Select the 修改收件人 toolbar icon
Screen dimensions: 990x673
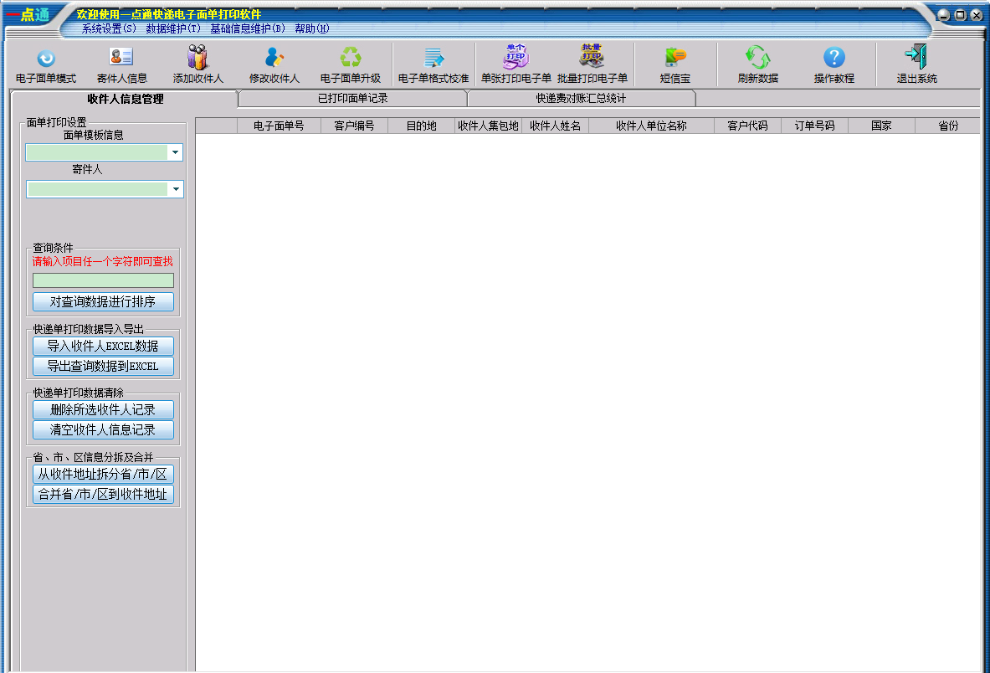[274, 59]
